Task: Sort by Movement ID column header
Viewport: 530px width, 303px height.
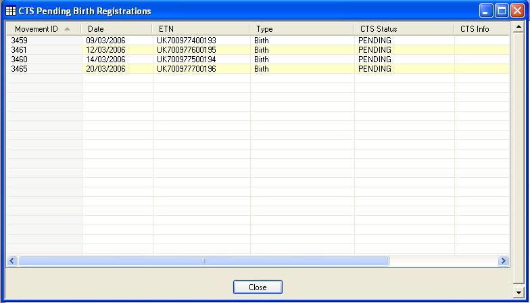Action: pyautogui.click(x=36, y=29)
